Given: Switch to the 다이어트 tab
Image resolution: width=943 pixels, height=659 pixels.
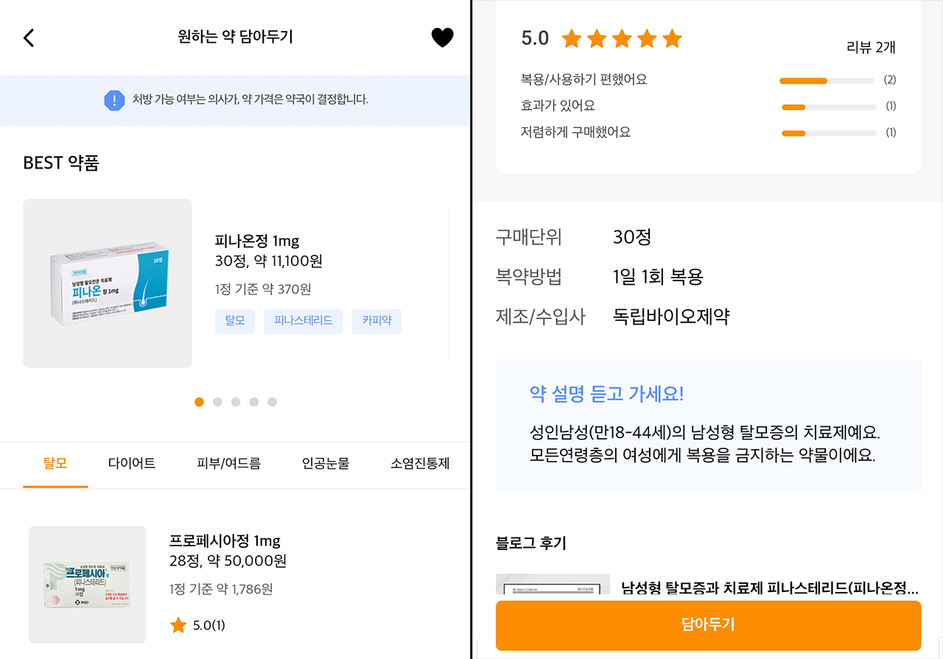Looking at the screenshot, I should tap(131, 464).
